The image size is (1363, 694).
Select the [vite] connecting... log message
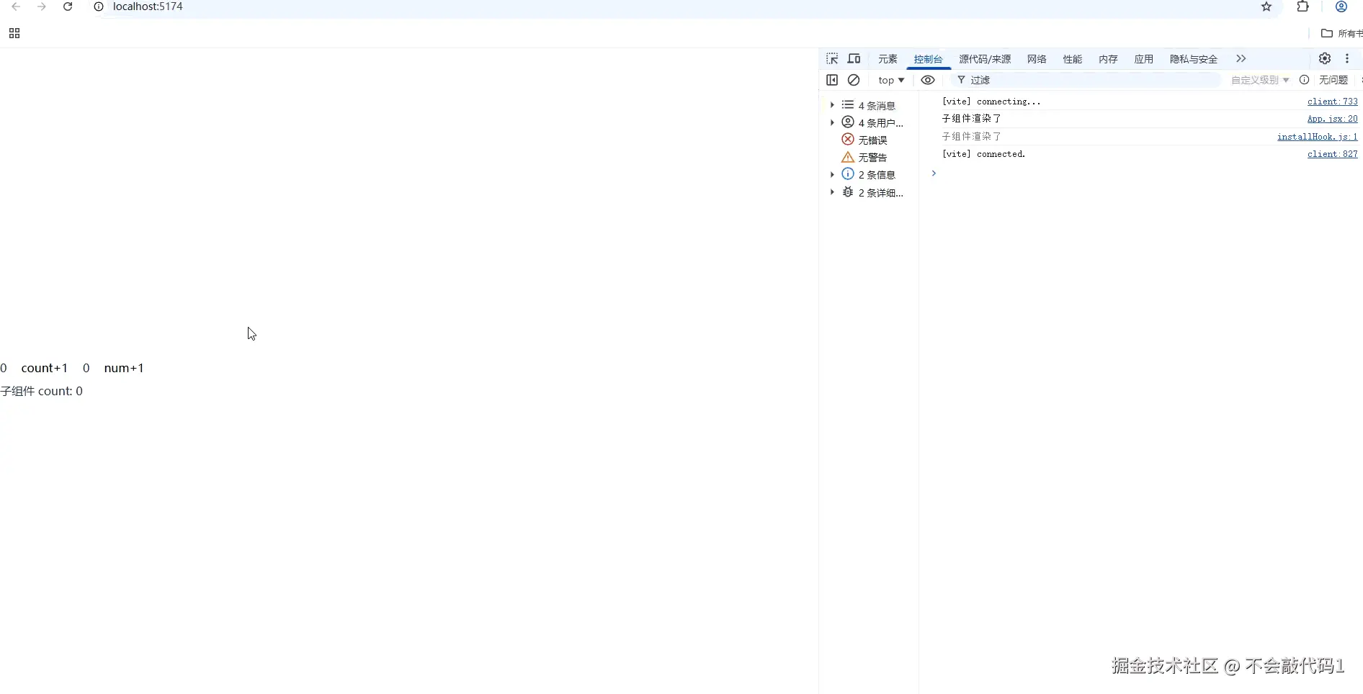991,102
